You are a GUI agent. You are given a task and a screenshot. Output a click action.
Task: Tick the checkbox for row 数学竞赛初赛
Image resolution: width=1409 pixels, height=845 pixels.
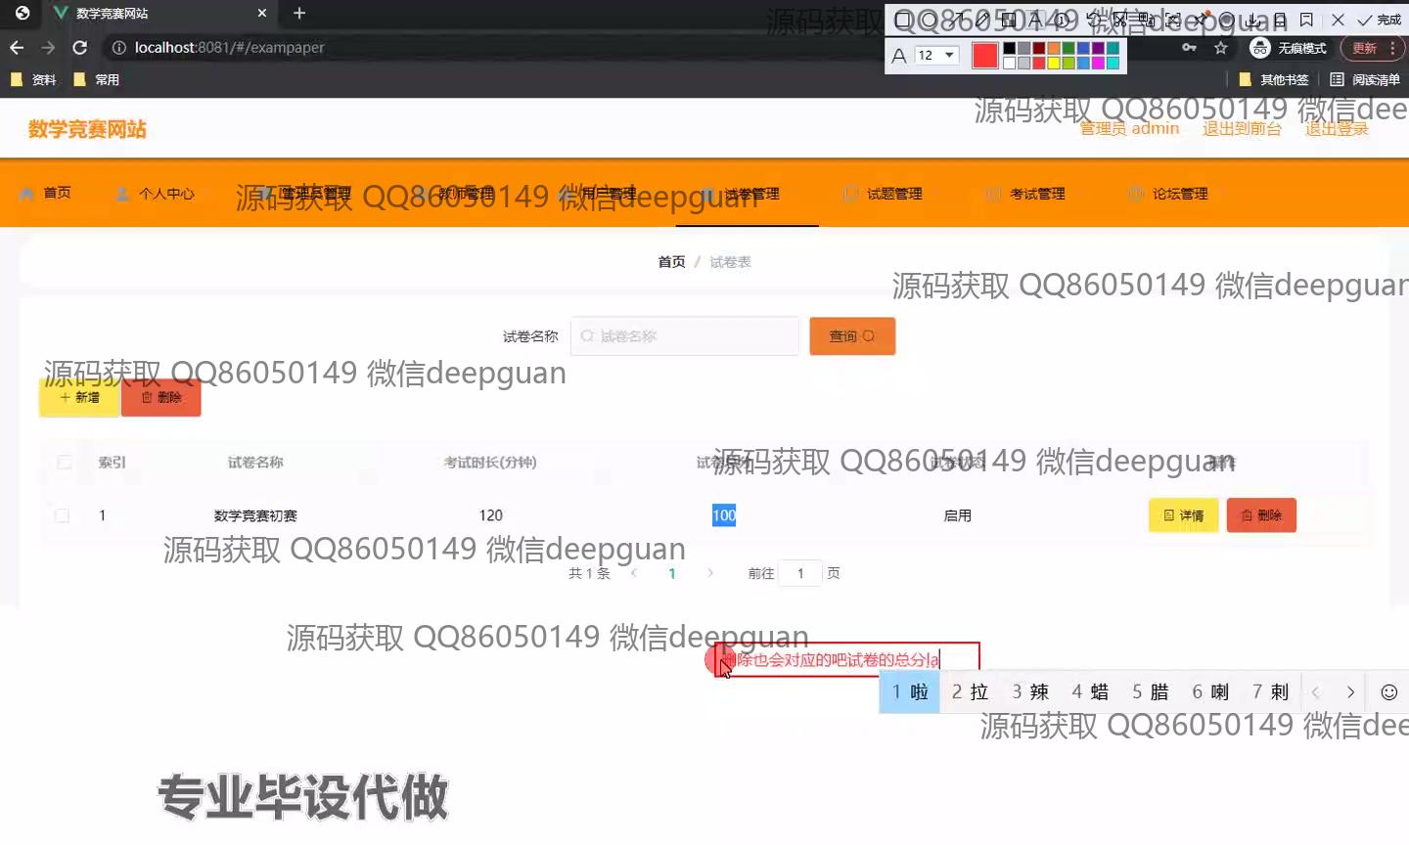pos(62,515)
